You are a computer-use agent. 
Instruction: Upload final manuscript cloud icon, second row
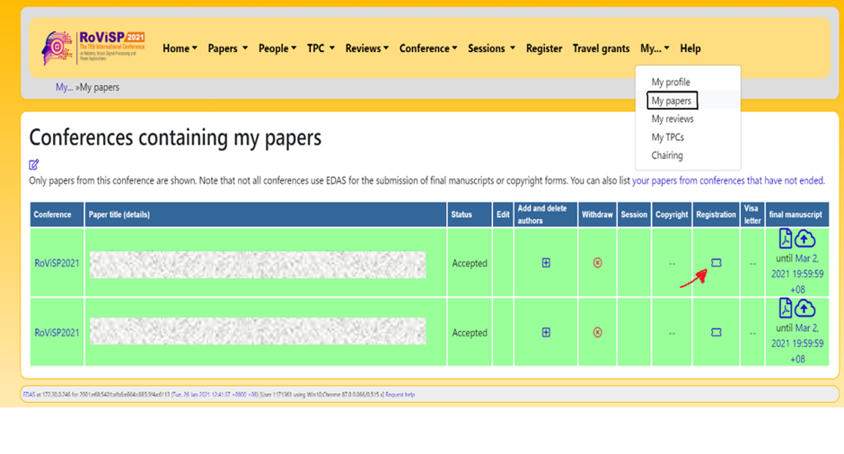tap(805, 309)
